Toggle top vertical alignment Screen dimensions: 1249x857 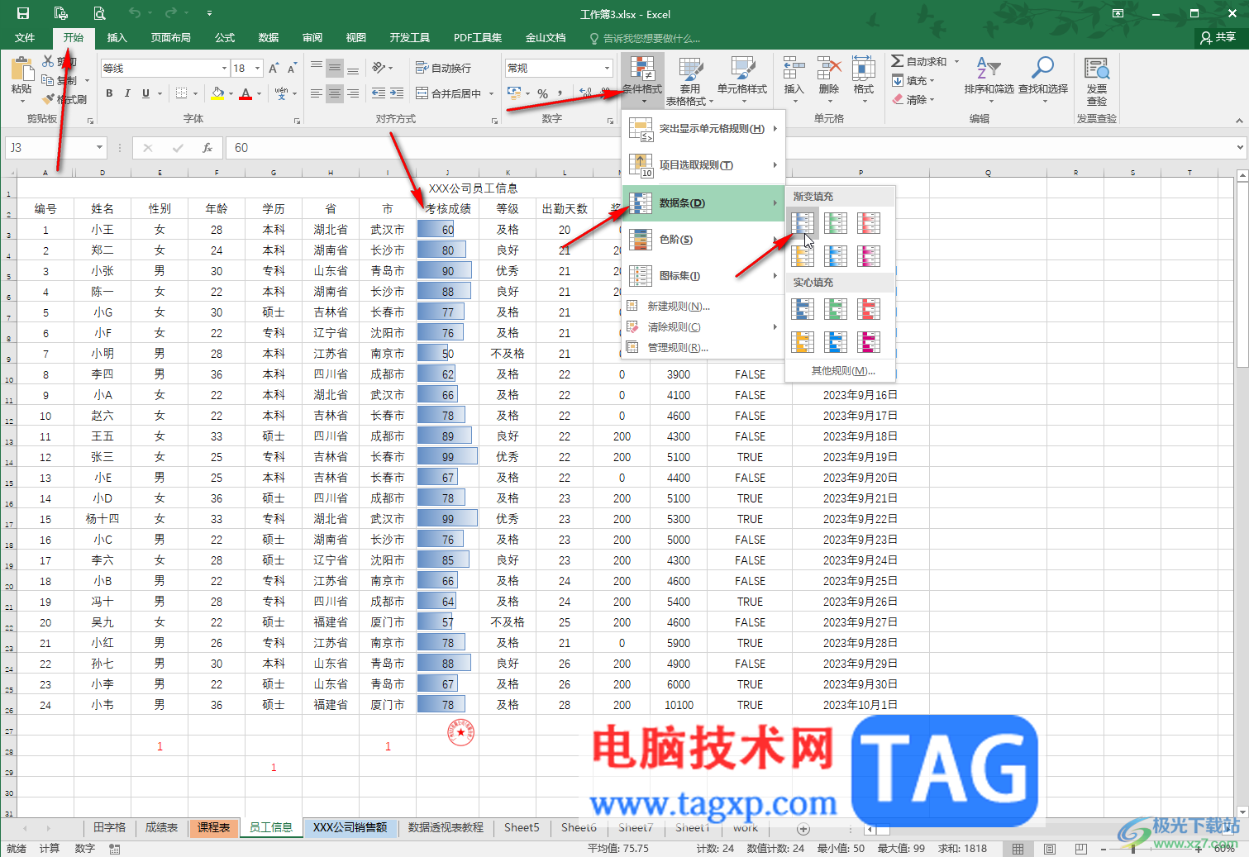317,68
